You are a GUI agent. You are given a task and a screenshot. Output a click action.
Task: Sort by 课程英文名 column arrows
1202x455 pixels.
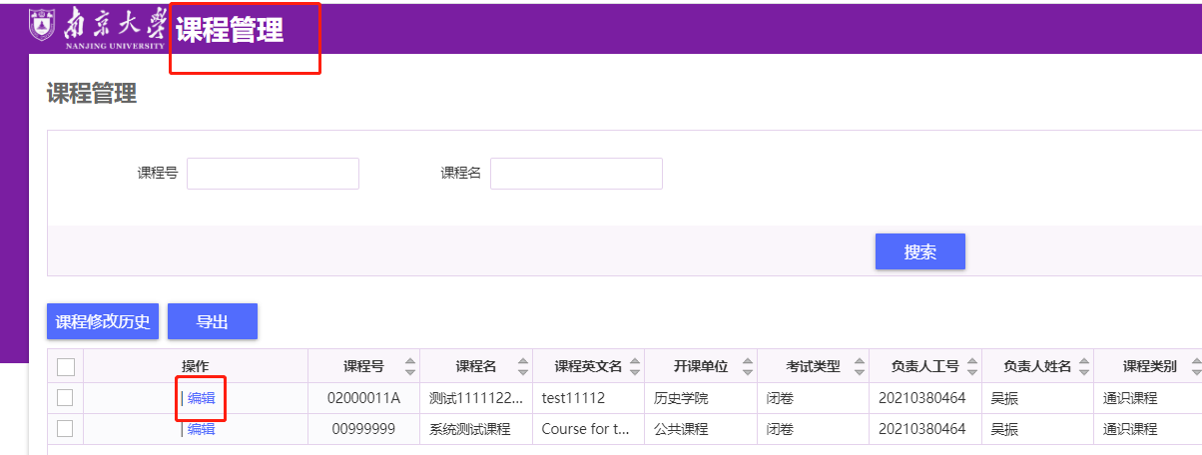(633, 366)
